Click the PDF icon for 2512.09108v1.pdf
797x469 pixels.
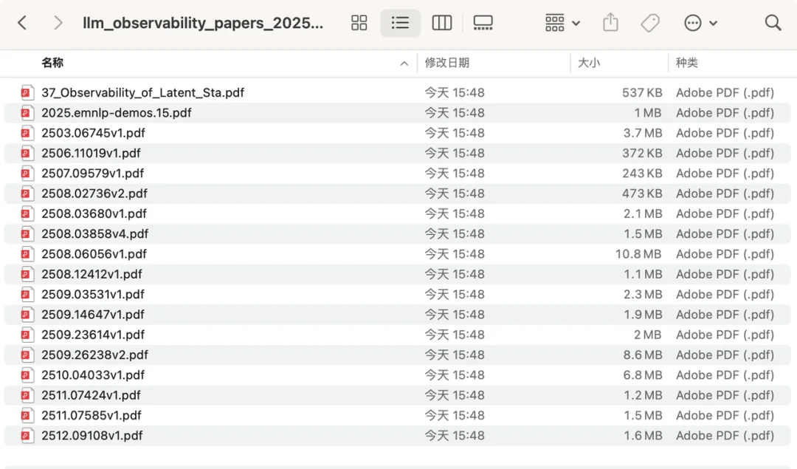pyautogui.click(x=27, y=436)
